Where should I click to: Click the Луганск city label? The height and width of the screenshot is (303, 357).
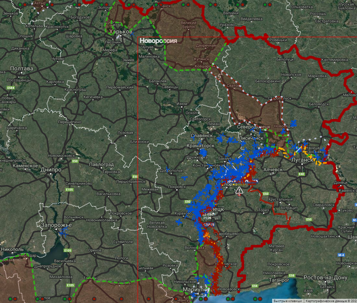click(302, 160)
